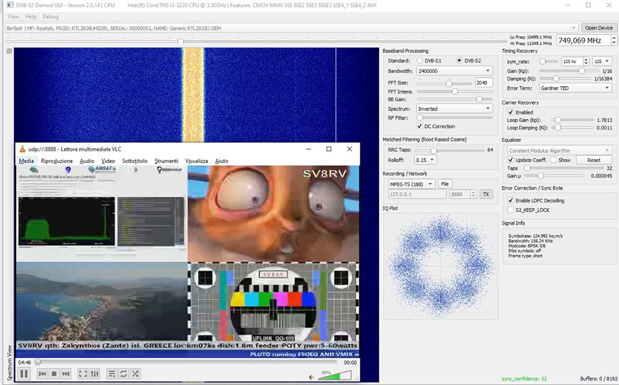Open the Spectrum Inverted dropdown
The image size is (619, 385).
coord(455,109)
